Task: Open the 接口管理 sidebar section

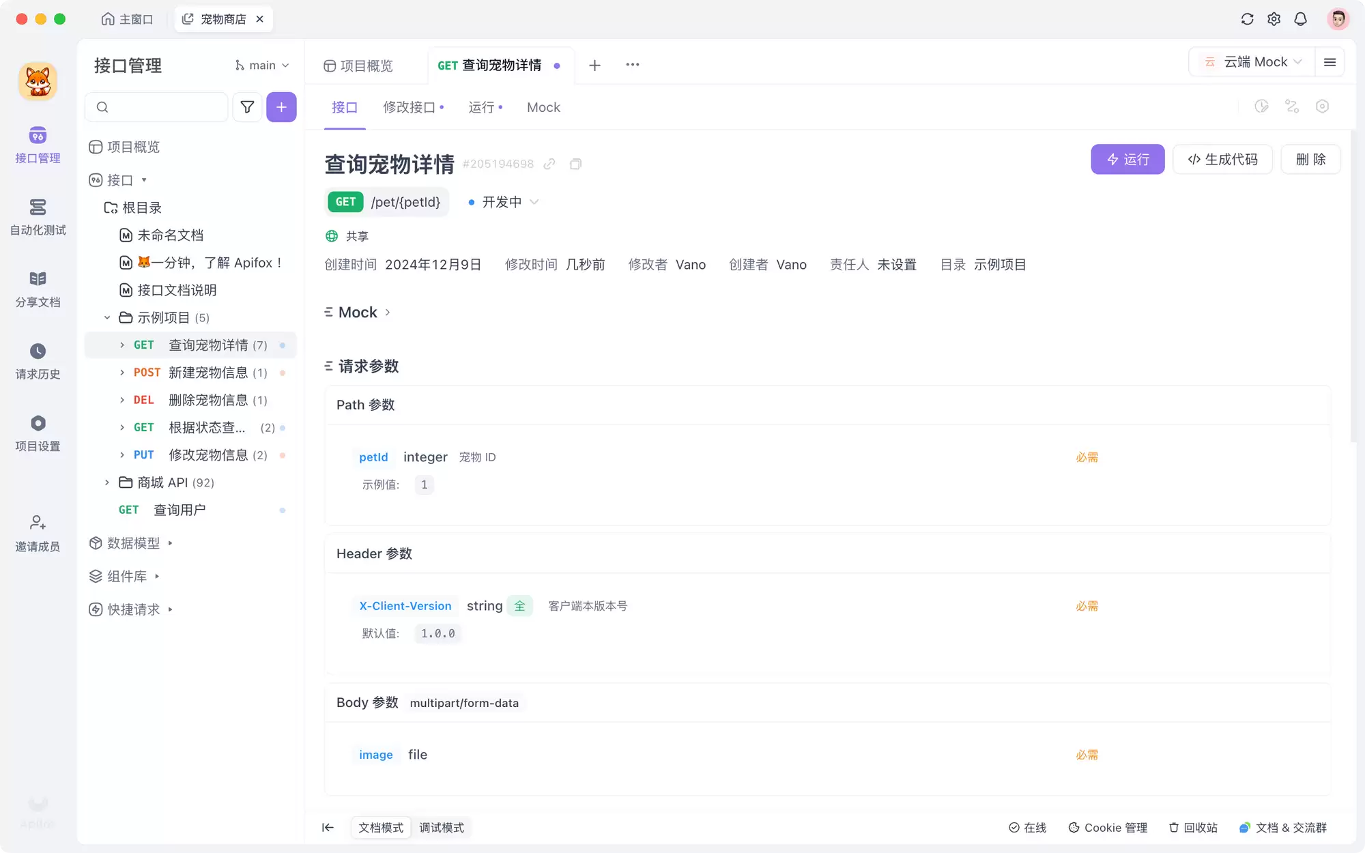Action: click(x=38, y=145)
